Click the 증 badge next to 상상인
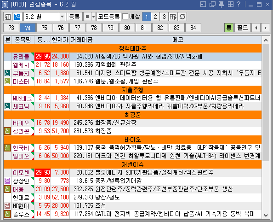The width and height of the screenshot is (273, 222). point(7,181)
